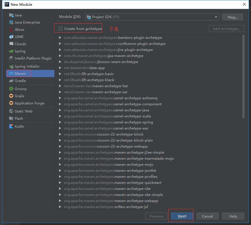Open Help for New Module

pyautogui.click(x=233, y=216)
